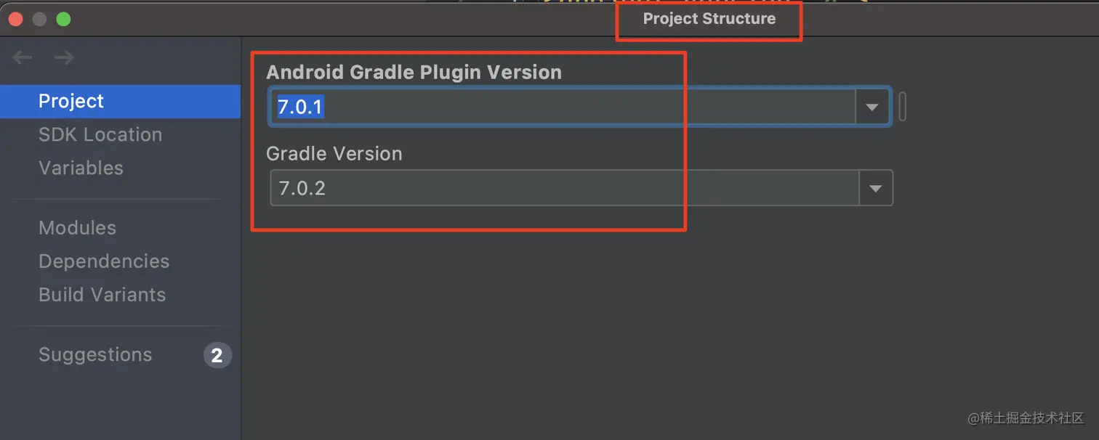1099x440 pixels.
Task: Click the Suggestions count badge
Action: pos(217,355)
